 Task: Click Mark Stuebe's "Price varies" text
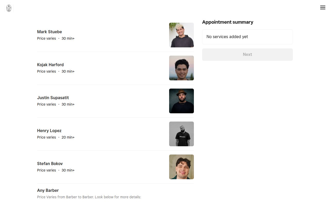(x=46, y=39)
